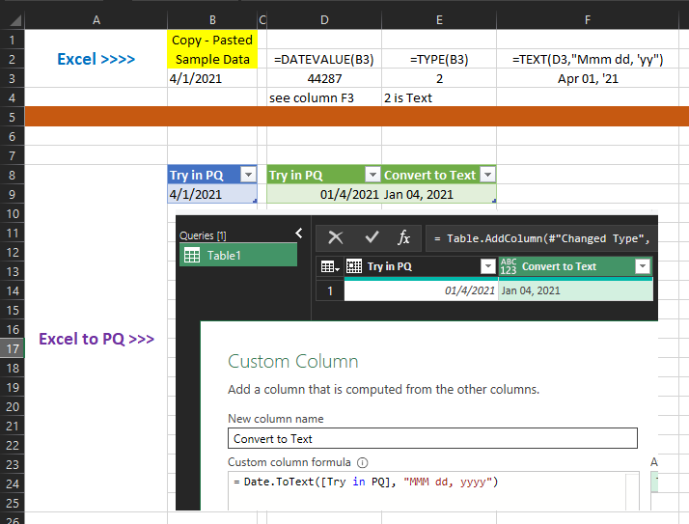Open the table menu icon in the preview grid

point(330,266)
